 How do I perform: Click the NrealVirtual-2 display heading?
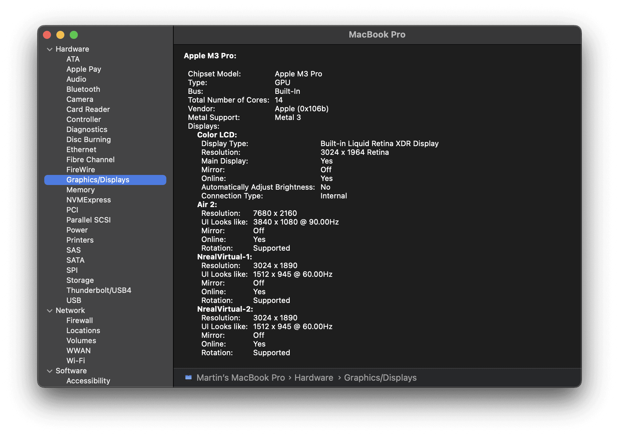tap(225, 309)
